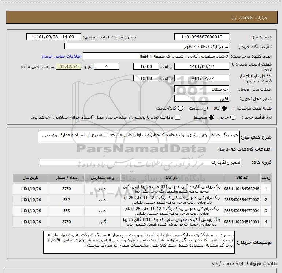Select the کالا radio button
Image resolution: width=282 pixels, height=273 pixels.
pyautogui.click(x=224, y=108)
